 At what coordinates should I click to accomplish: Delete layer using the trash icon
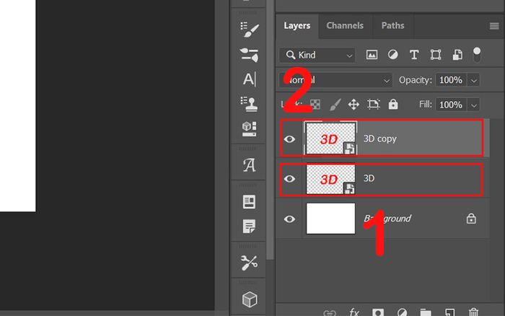coord(473,312)
